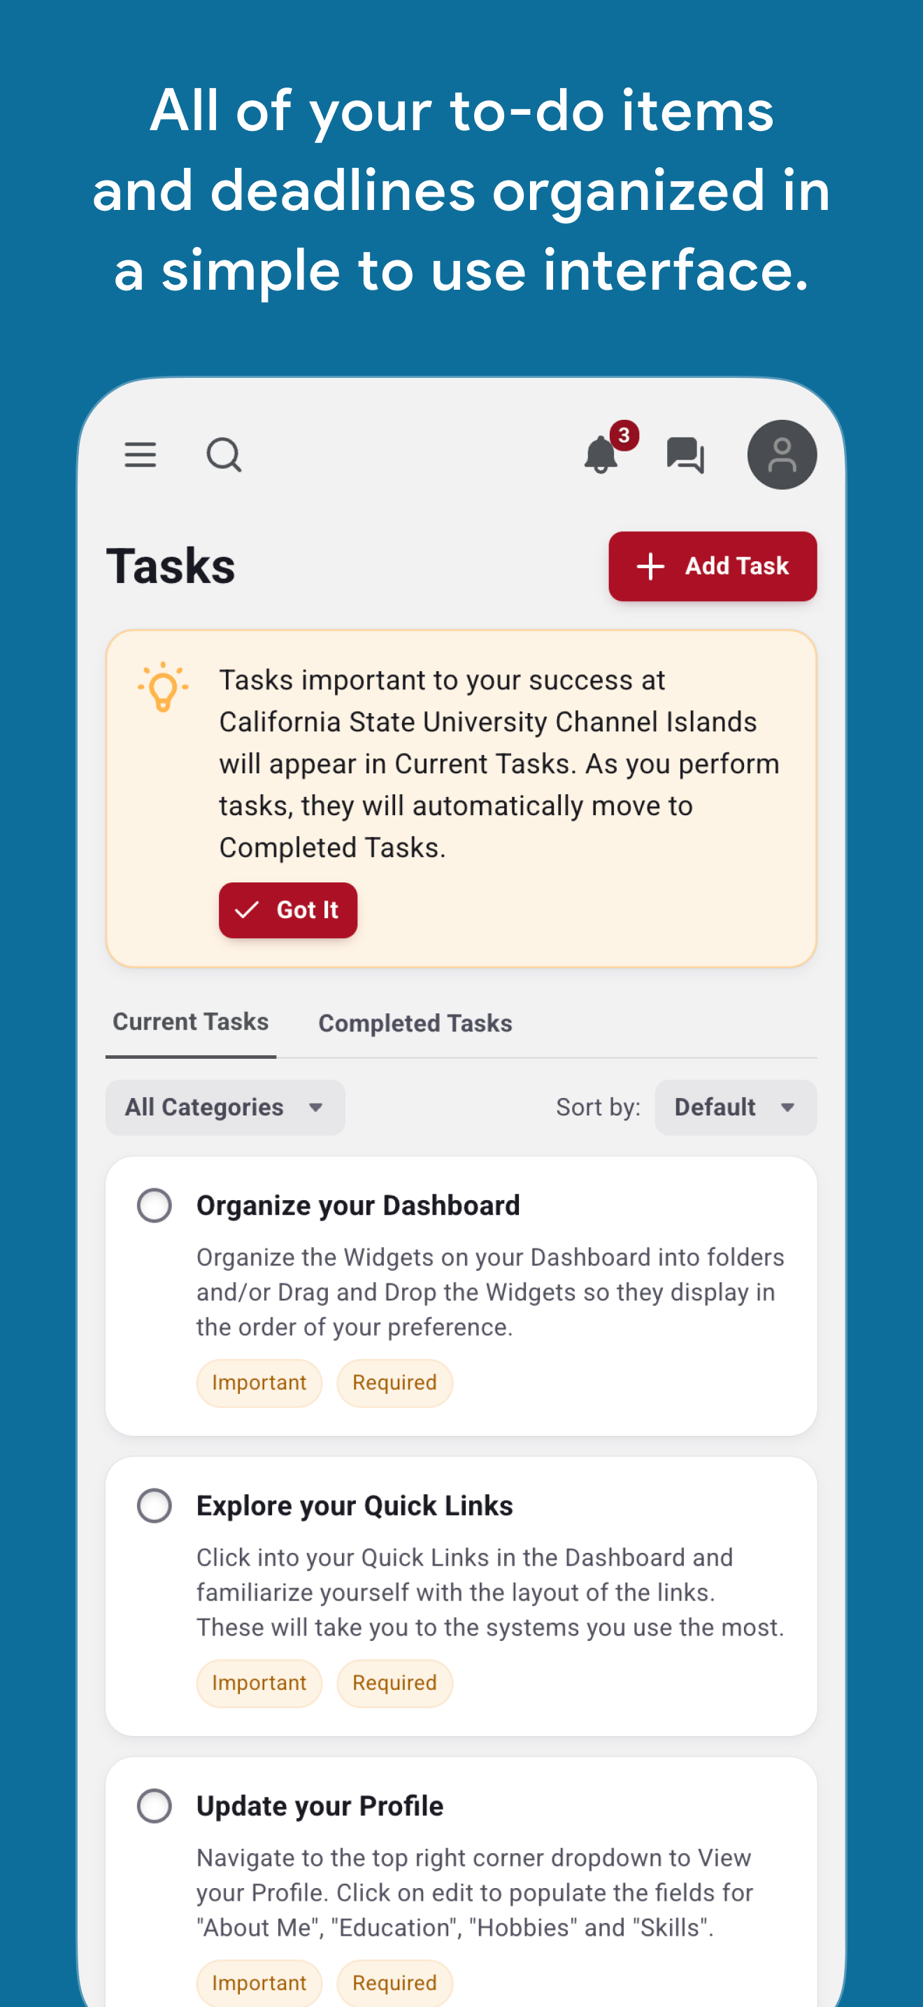Mark Update your Profile as complete
Viewport: 923px width, 2007px height.
tap(154, 1805)
